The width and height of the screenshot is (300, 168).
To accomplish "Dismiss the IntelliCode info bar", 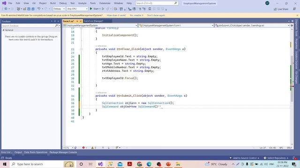I will [297, 15].
